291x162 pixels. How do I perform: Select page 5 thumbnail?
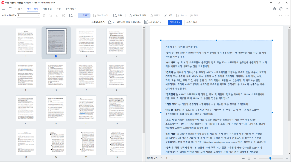point(26,75)
